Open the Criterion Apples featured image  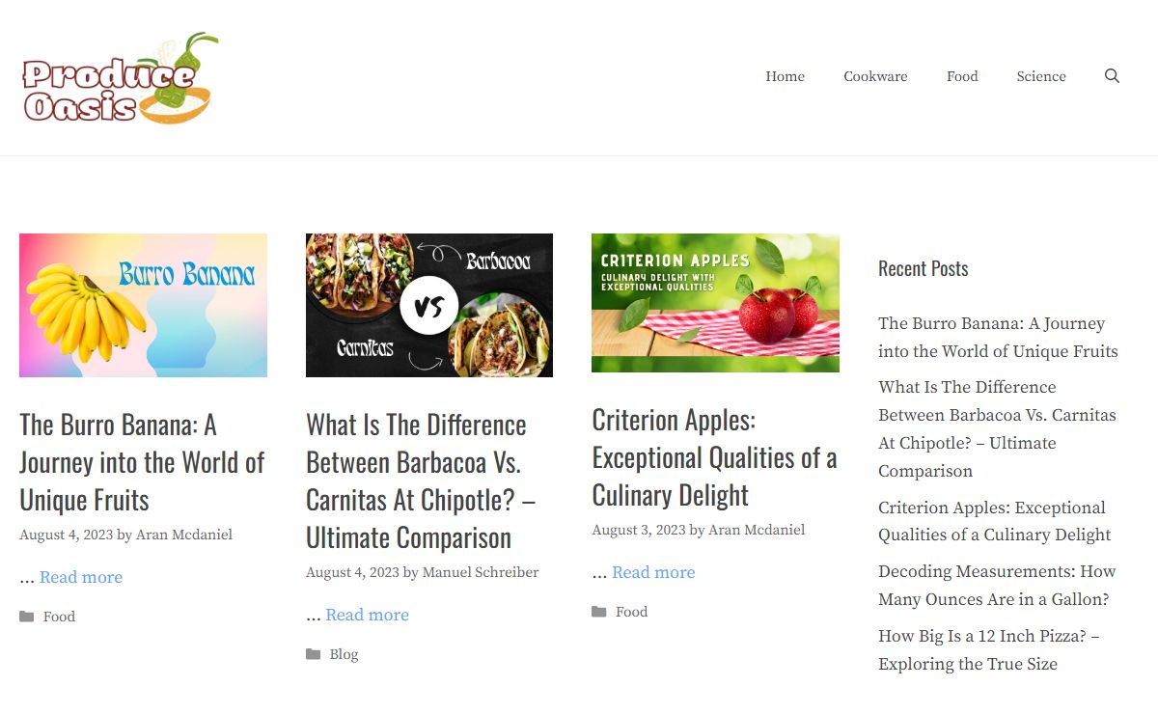point(715,303)
